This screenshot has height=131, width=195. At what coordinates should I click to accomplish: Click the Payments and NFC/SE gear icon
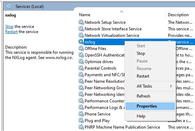coord(81,75)
